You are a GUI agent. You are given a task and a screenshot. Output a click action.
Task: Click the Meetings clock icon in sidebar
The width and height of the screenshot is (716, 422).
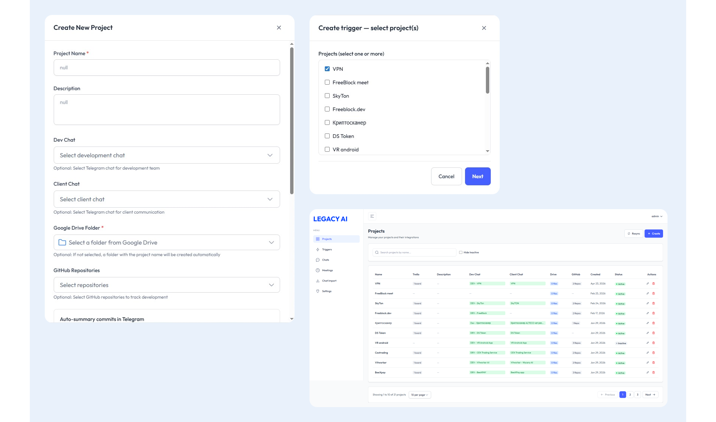(x=318, y=270)
